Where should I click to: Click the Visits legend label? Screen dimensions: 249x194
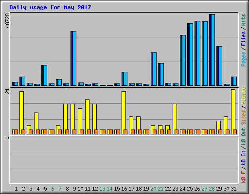click(x=244, y=96)
